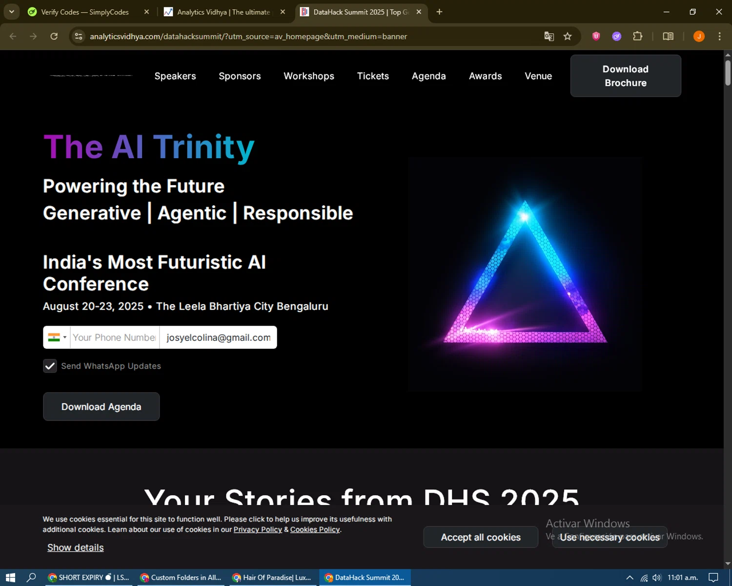
Task: Switch to the SHORT EXPIRY taskbar window
Action: click(88, 578)
